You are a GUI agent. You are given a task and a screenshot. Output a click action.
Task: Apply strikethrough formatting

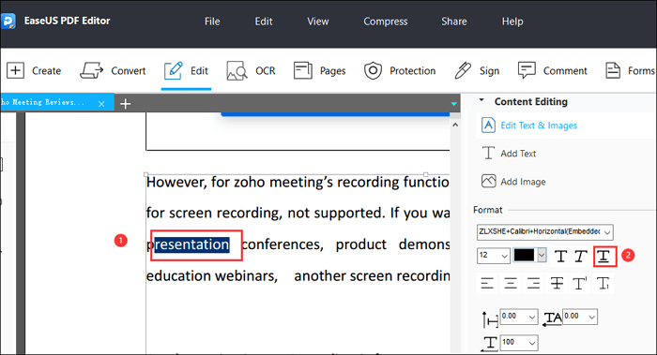[557, 284]
